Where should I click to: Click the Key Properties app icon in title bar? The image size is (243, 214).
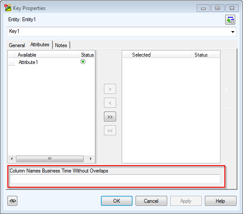[x=8, y=8]
